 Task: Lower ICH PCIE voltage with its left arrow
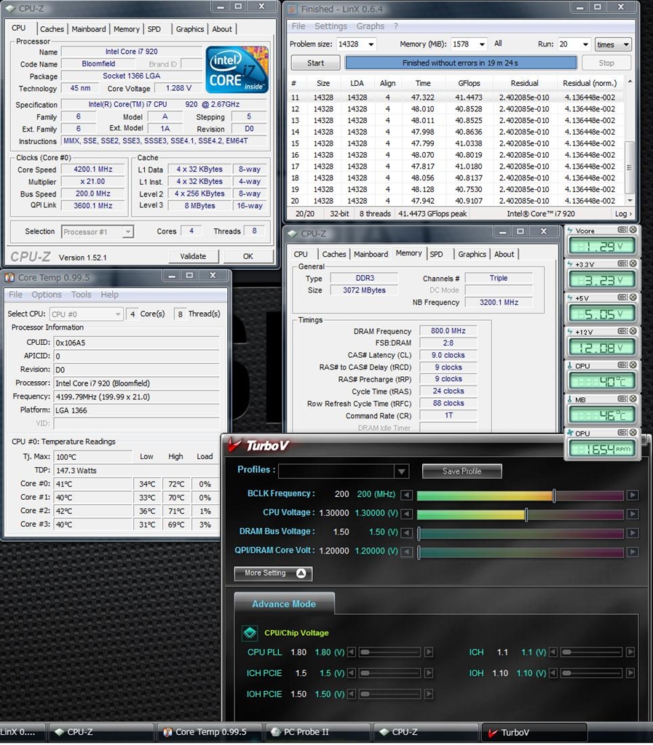tap(352, 673)
